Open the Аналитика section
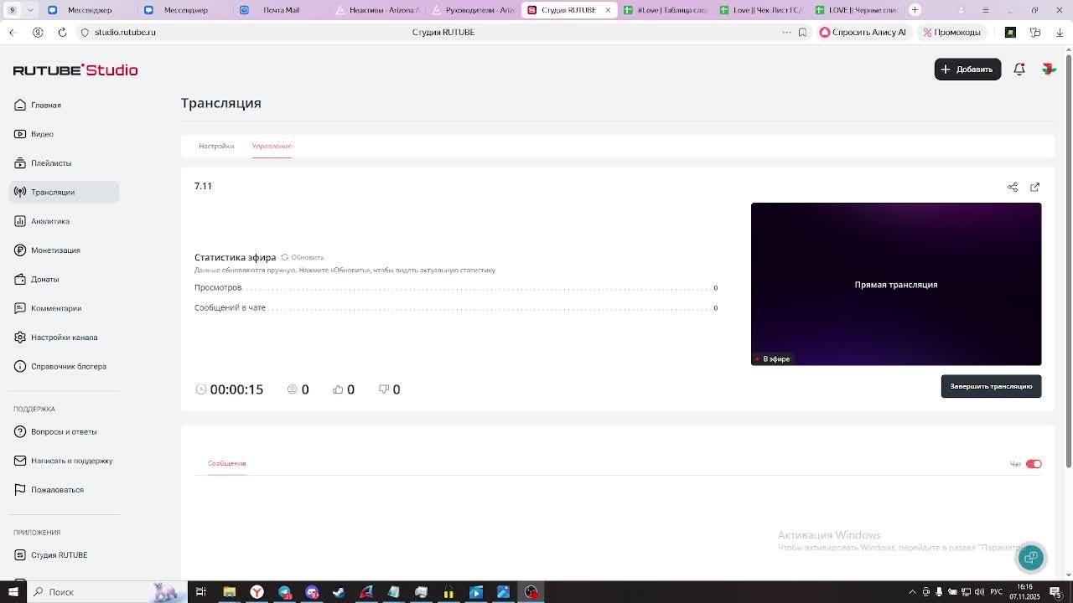 click(64, 221)
